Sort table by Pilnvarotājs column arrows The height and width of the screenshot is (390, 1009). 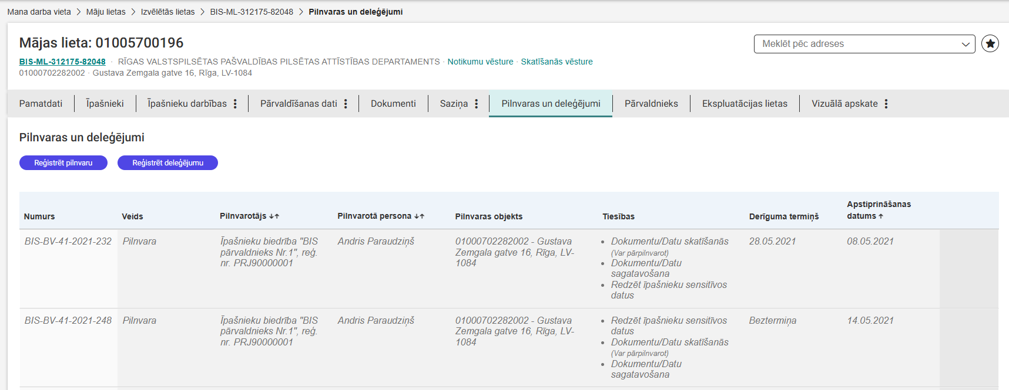click(274, 216)
